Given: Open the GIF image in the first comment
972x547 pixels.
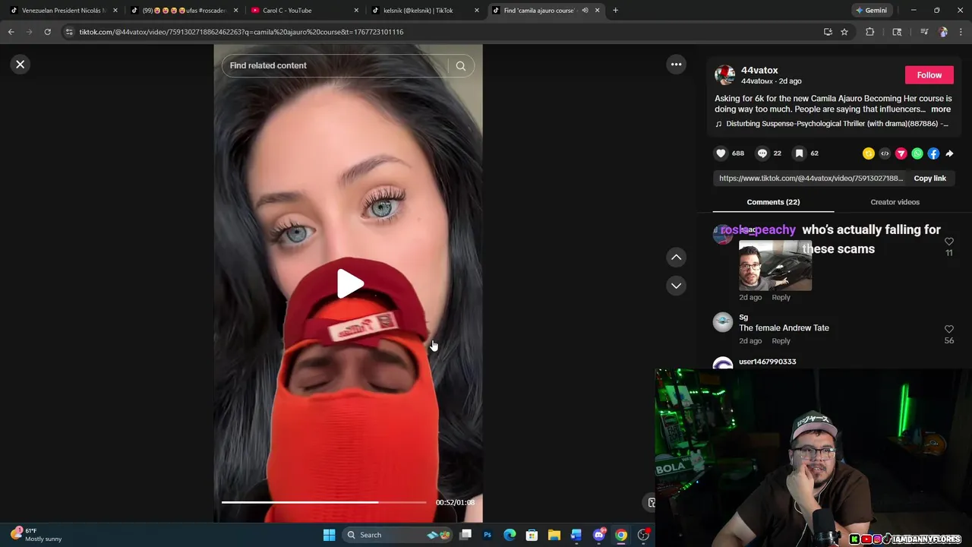Looking at the screenshot, I should (775, 267).
